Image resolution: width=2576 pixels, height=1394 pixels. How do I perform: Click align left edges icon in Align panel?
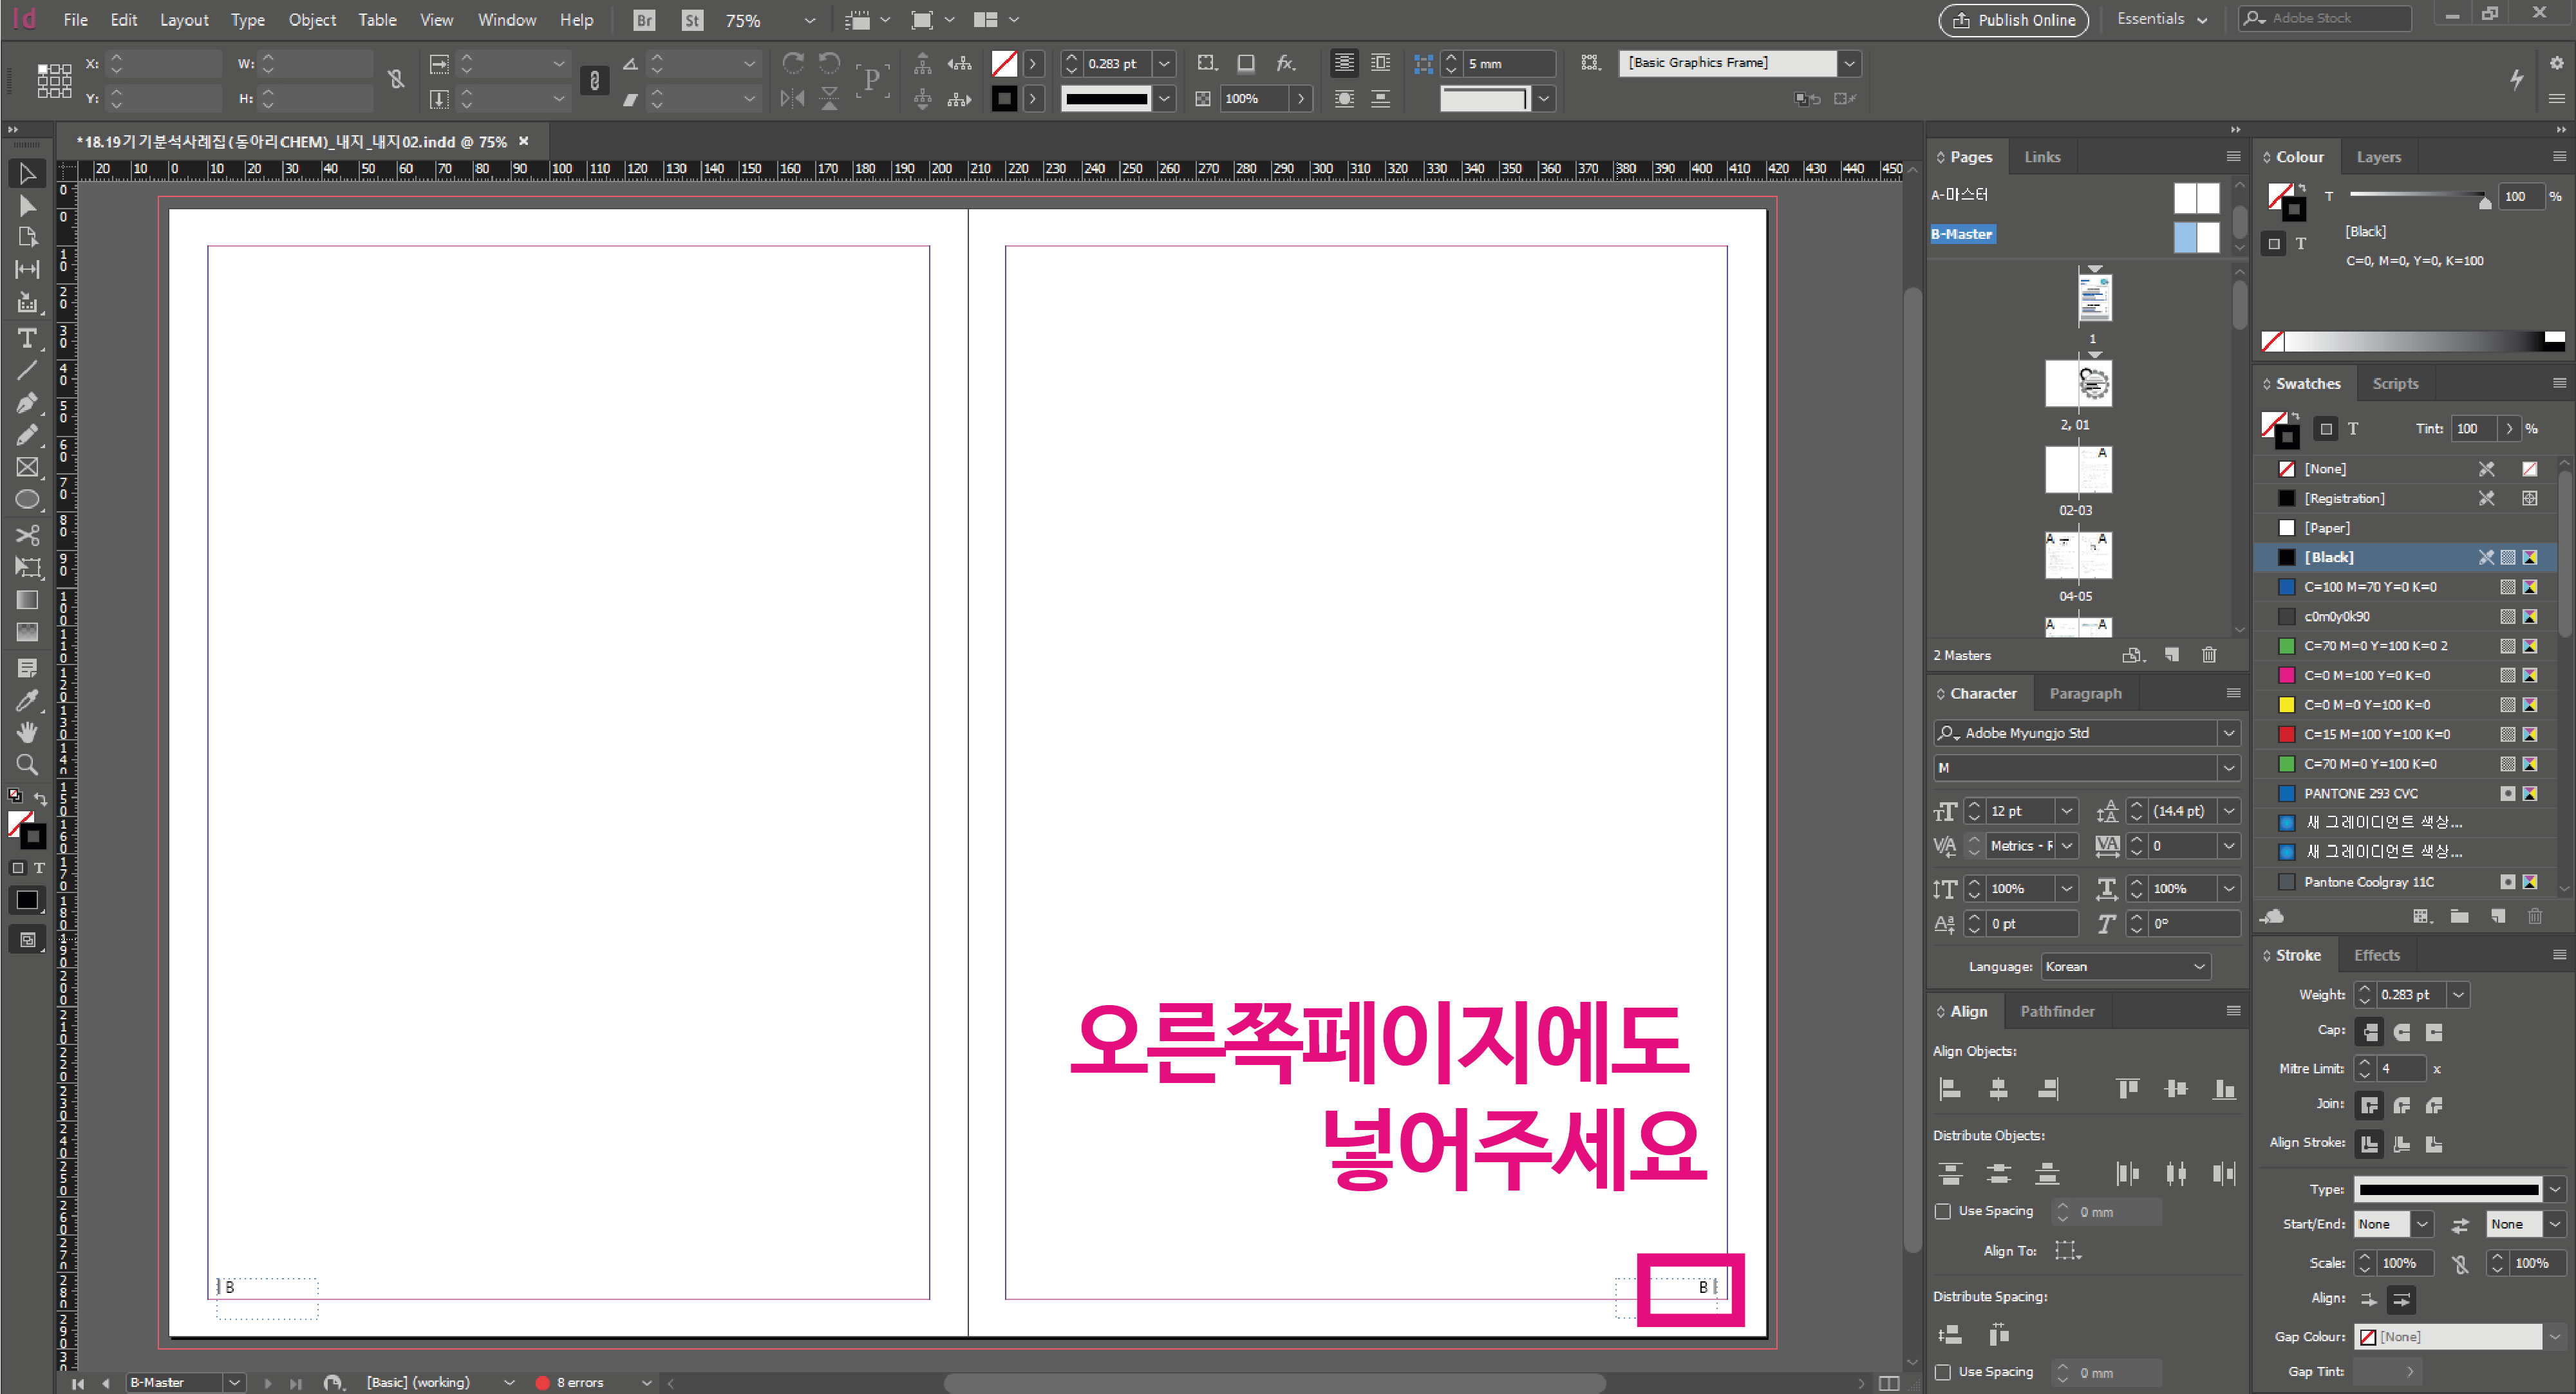pos(1950,1089)
